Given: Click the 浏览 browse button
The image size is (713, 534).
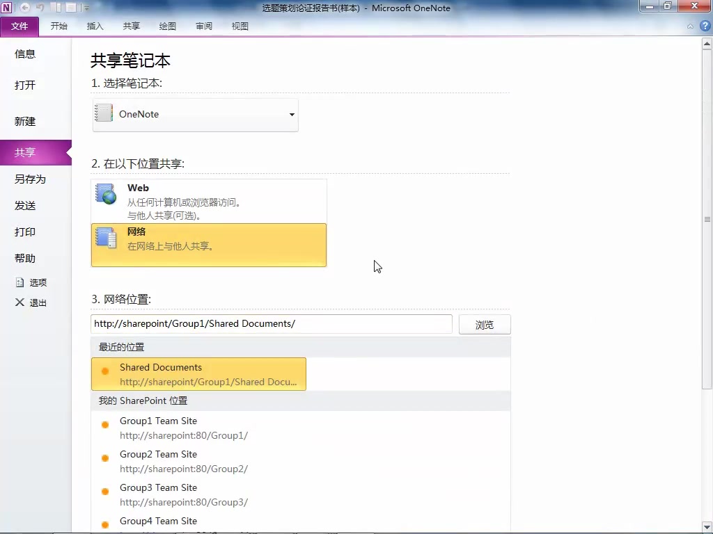Looking at the screenshot, I should point(484,324).
